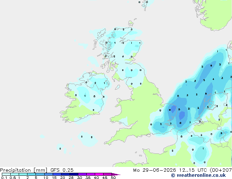Click the "0.1" legend scale label

pos(4,178)
